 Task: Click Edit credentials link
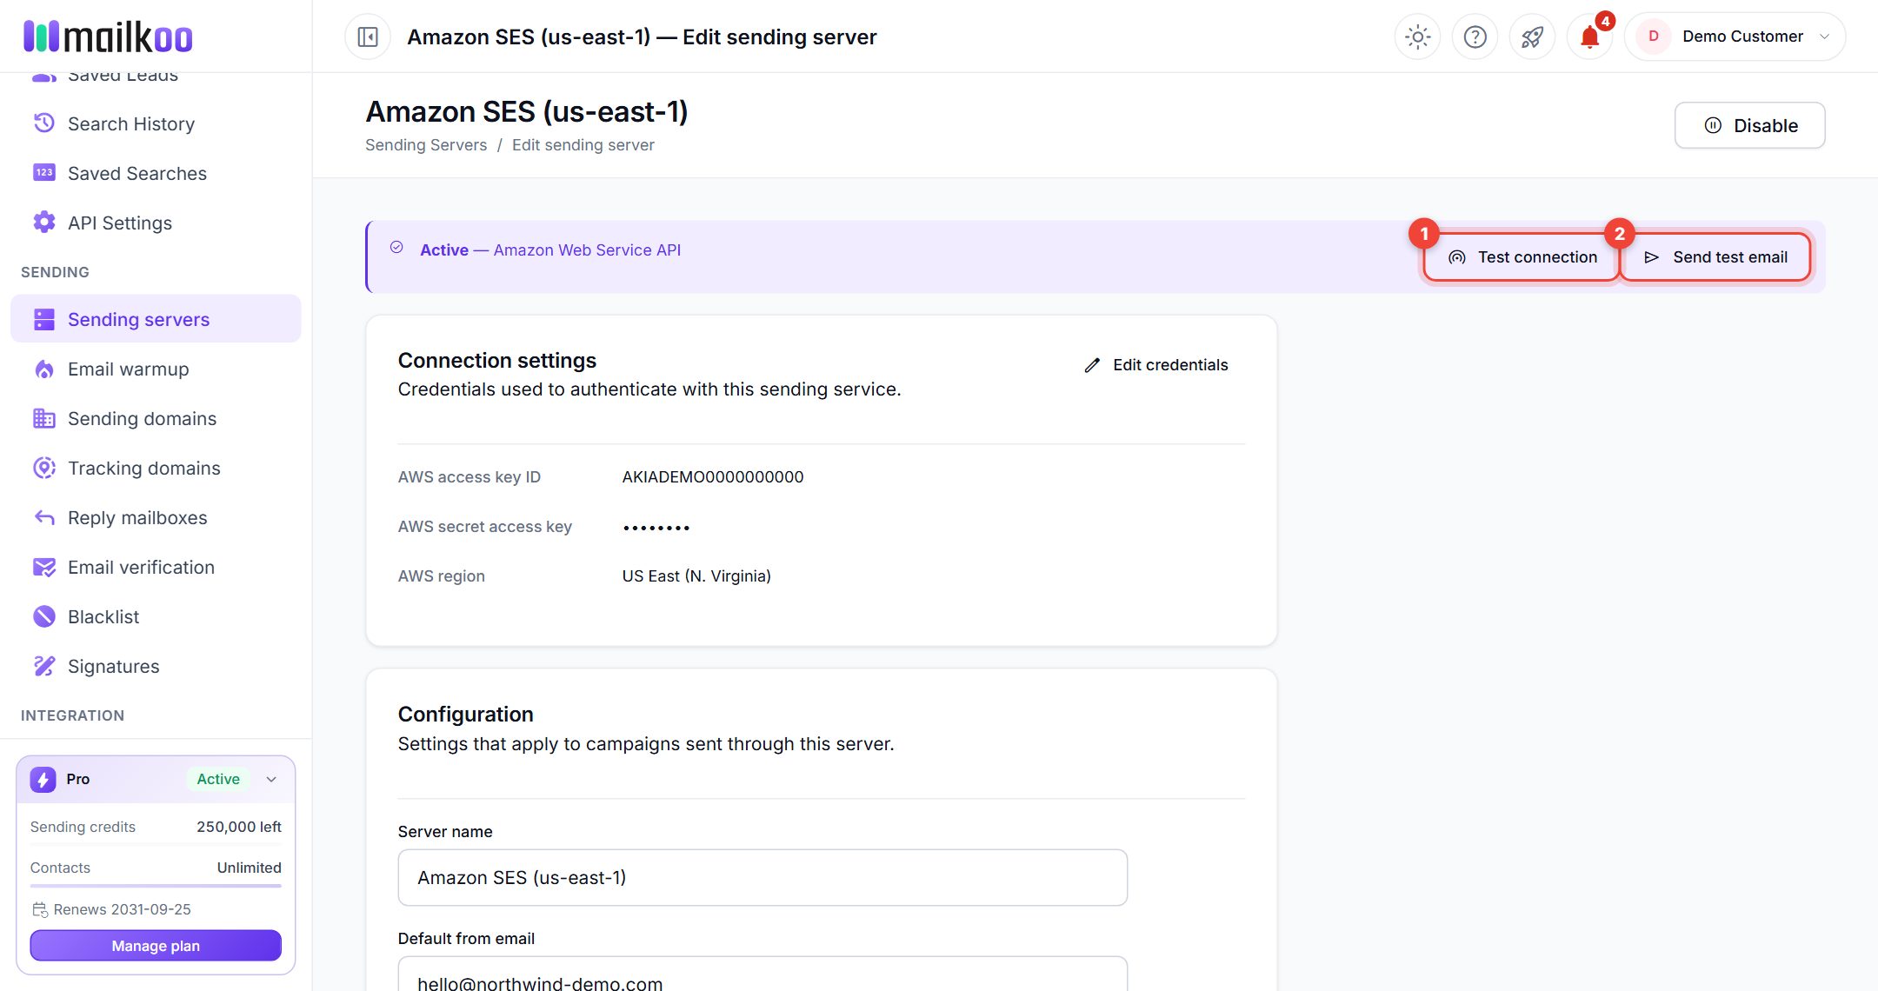(x=1156, y=365)
